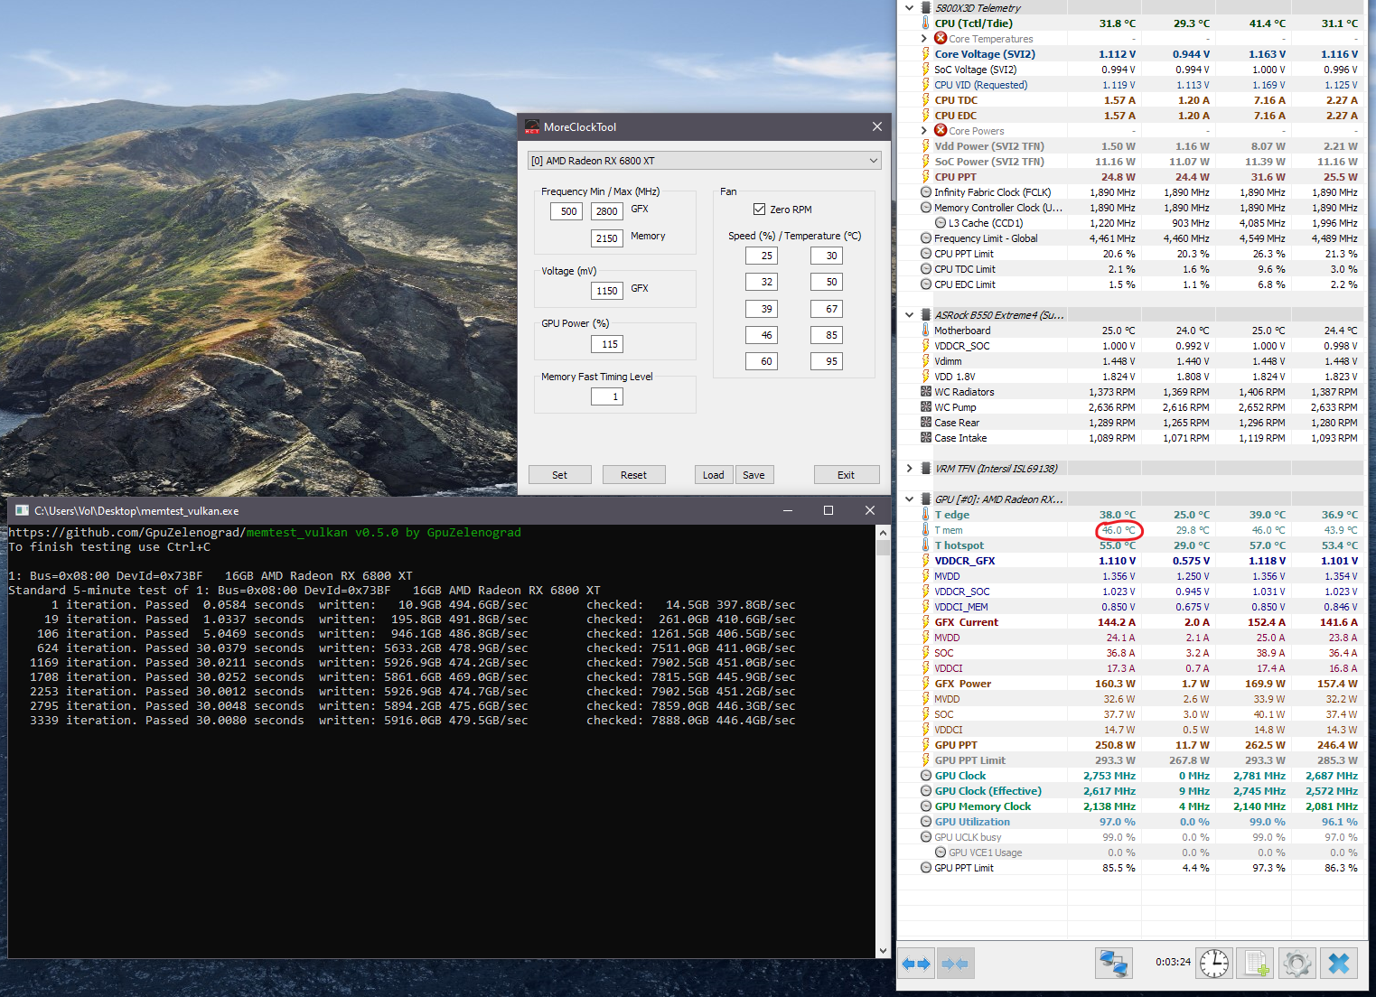Click the GFX minimum frequency field showing 500
Screen dimensions: 1376x997
(x=566, y=211)
